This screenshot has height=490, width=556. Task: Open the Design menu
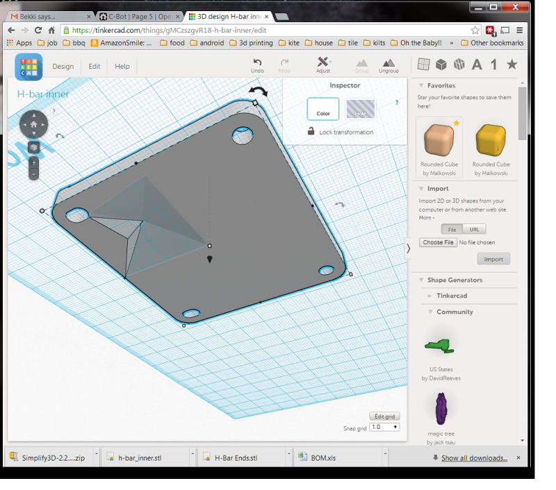(x=63, y=67)
